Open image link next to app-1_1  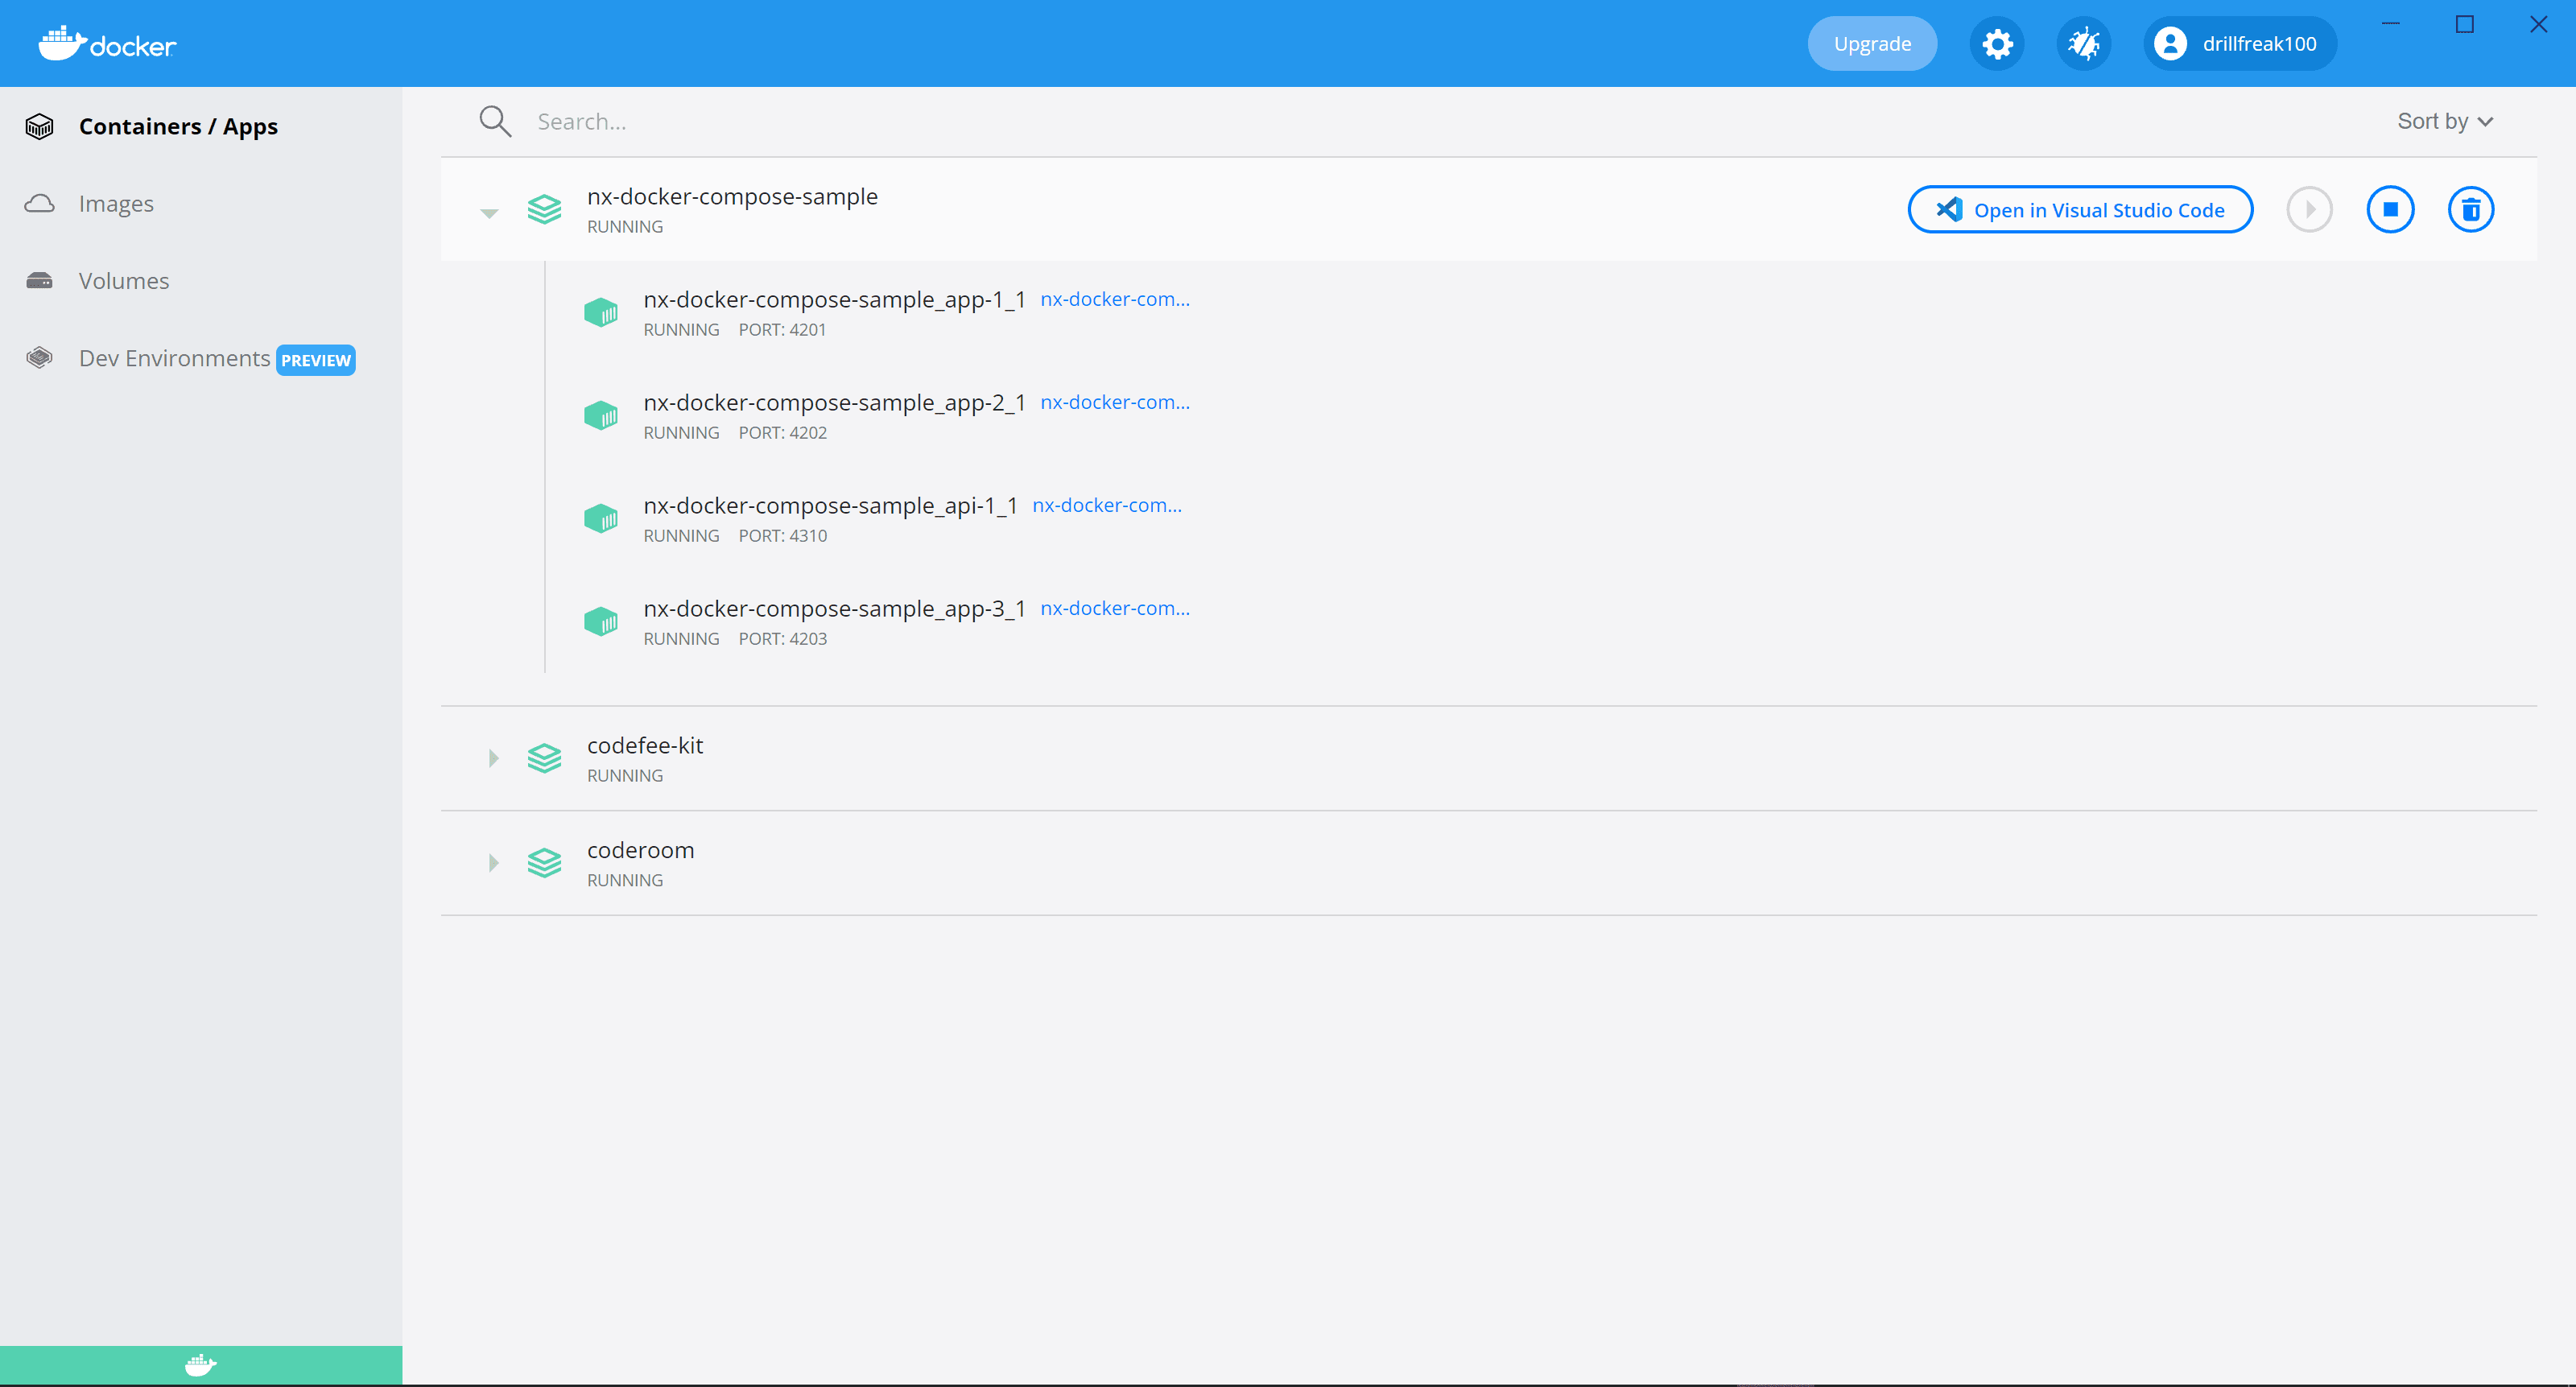pyautogui.click(x=1115, y=299)
